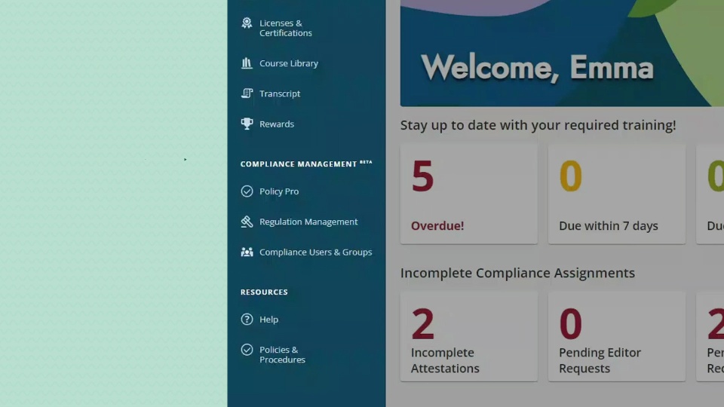Click the Help question mark icon

pyautogui.click(x=247, y=320)
